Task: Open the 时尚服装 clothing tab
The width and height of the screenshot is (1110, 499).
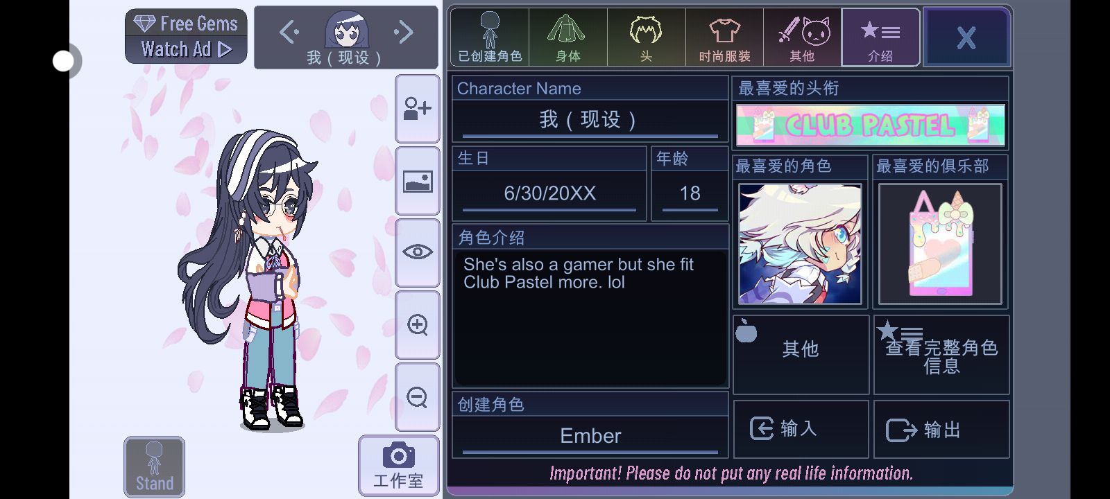Action: 725,37
